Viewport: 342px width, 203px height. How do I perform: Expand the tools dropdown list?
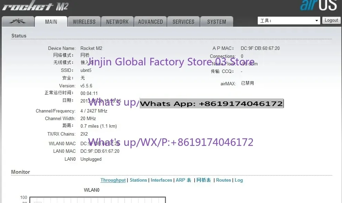289,21
